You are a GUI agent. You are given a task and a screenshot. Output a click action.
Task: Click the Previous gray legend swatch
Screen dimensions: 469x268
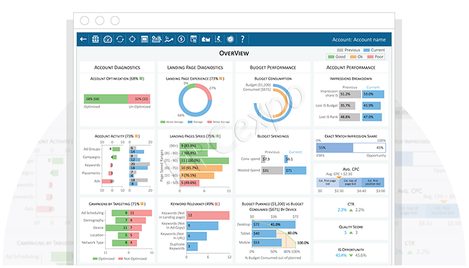click(x=340, y=50)
